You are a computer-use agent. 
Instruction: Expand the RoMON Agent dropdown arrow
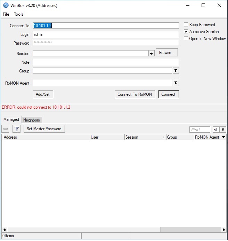176,83
